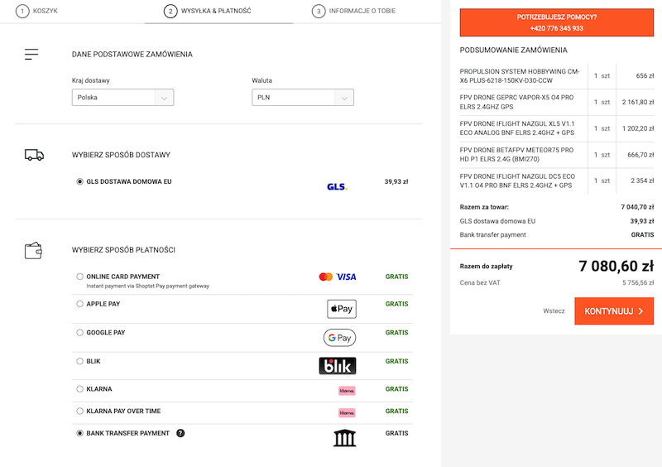The width and height of the screenshot is (662, 467).
Task: Click GRATIS label in Apple Pay row
Action: pyautogui.click(x=396, y=304)
